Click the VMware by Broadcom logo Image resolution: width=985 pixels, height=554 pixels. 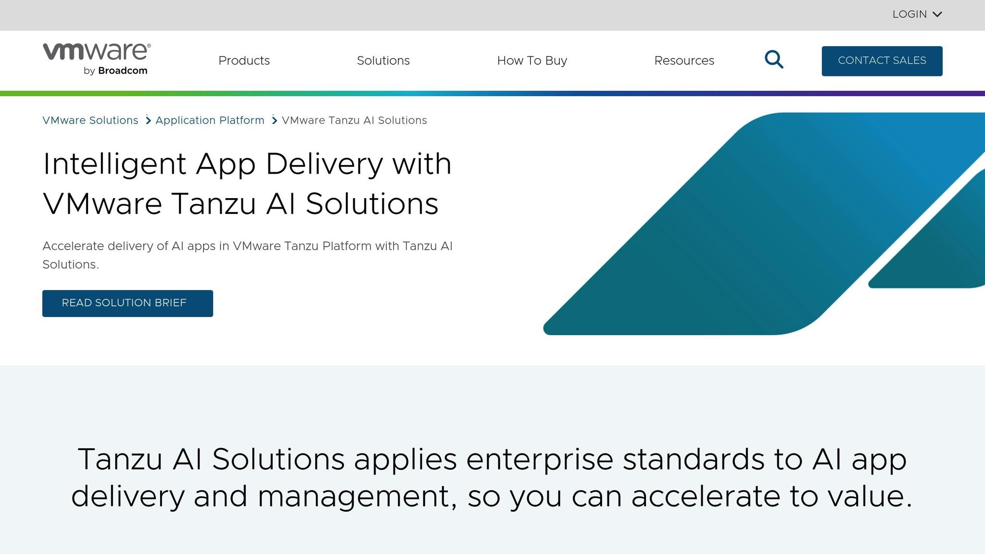coord(96,58)
